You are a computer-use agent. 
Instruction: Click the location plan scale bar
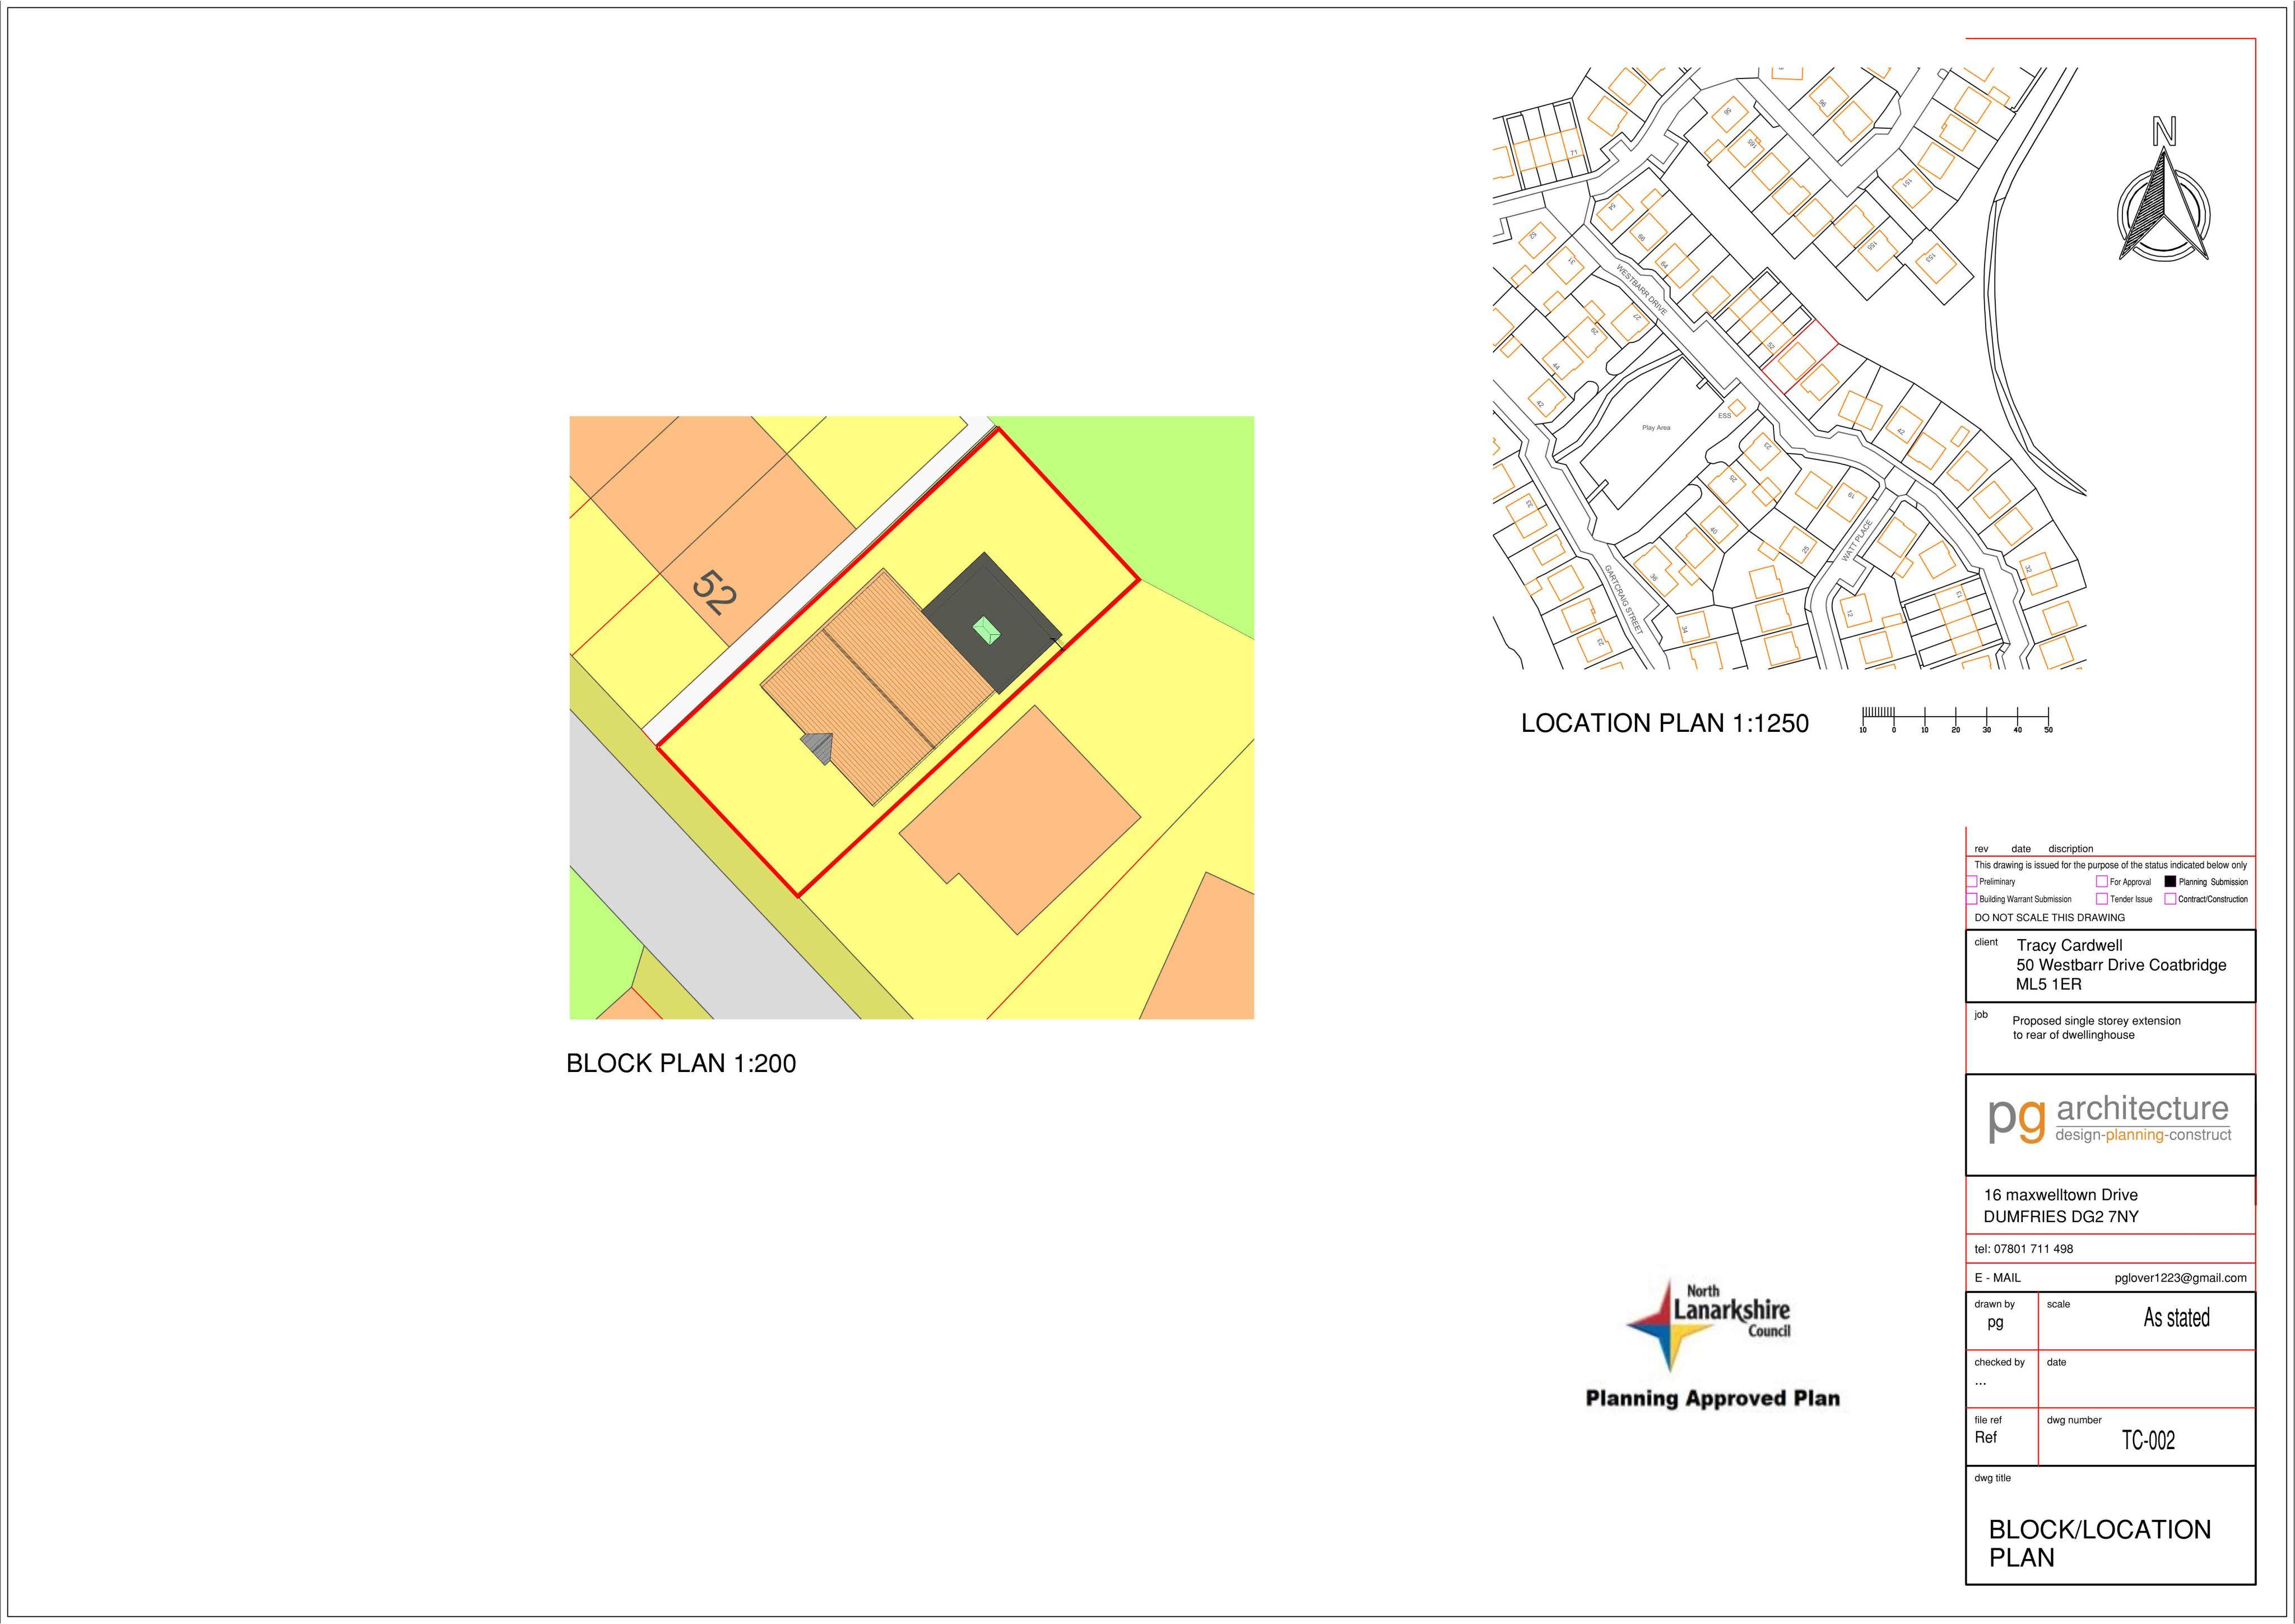1955,720
